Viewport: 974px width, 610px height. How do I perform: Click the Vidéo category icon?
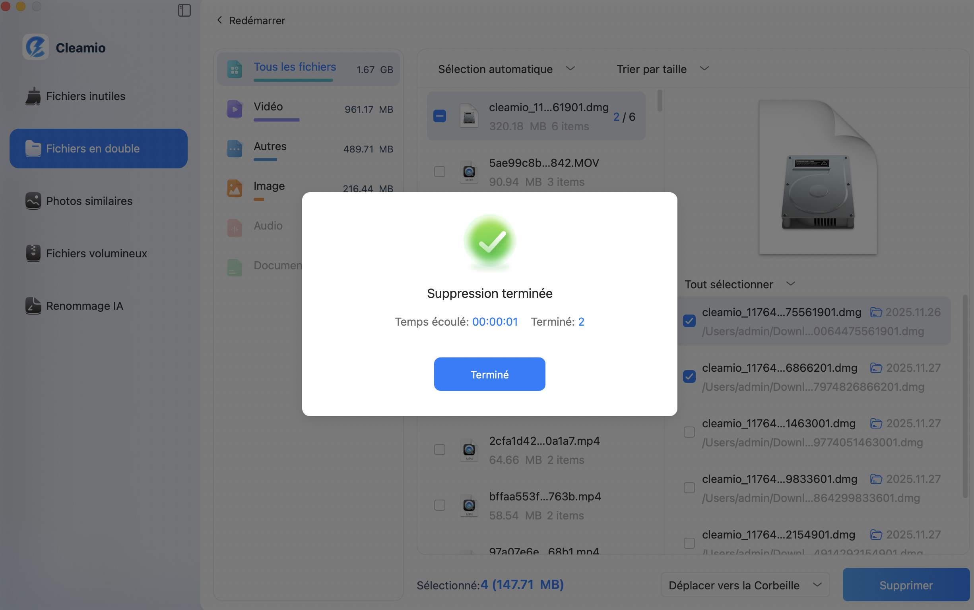coord(235,109)
